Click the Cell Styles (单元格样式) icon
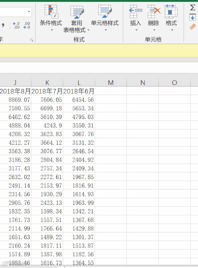The height and width of the screenshot is (268, 198). click(x=105, y=11)
